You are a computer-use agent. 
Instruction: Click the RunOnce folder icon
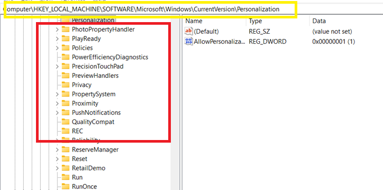(x=66, y=186)
